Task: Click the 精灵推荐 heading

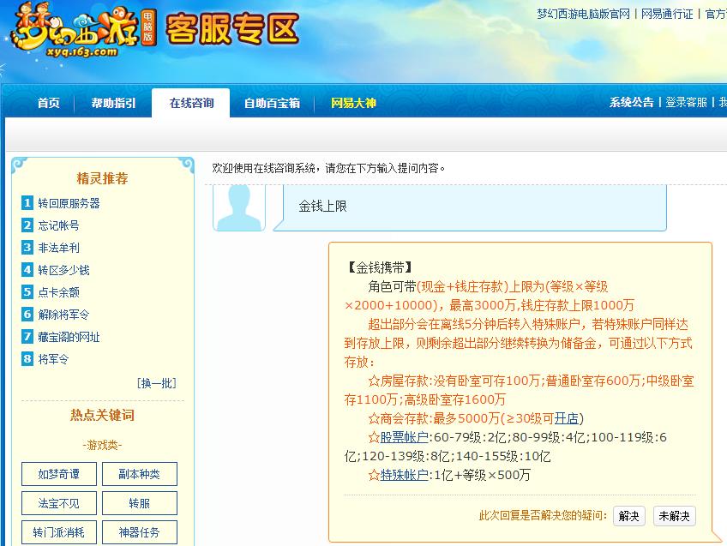Action: click(103, 178)
